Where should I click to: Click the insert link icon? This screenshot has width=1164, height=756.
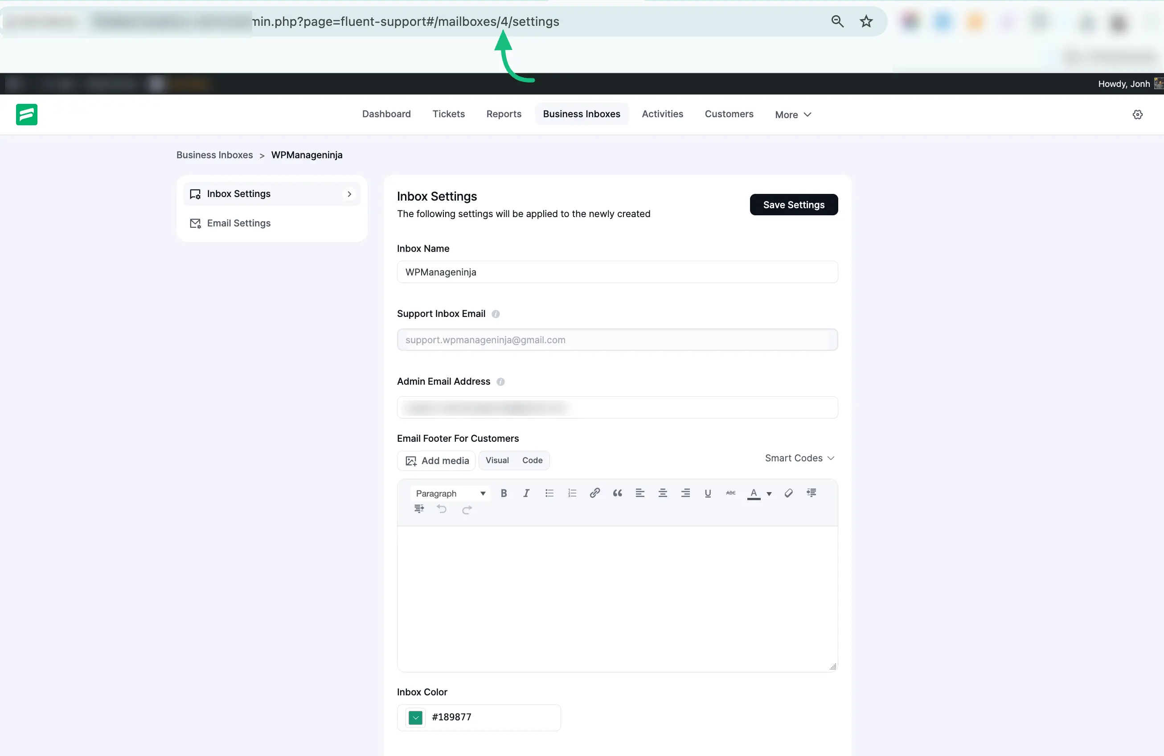(594, 493)
